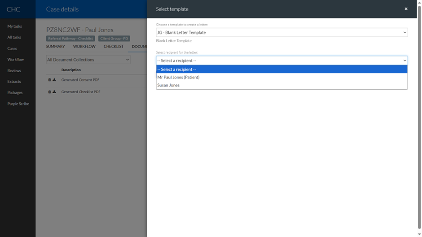Image resolution: width=422 pixels, height=237 pixels.
Task: Download the Generated Checklist PDF
Action: coord(54,92)
